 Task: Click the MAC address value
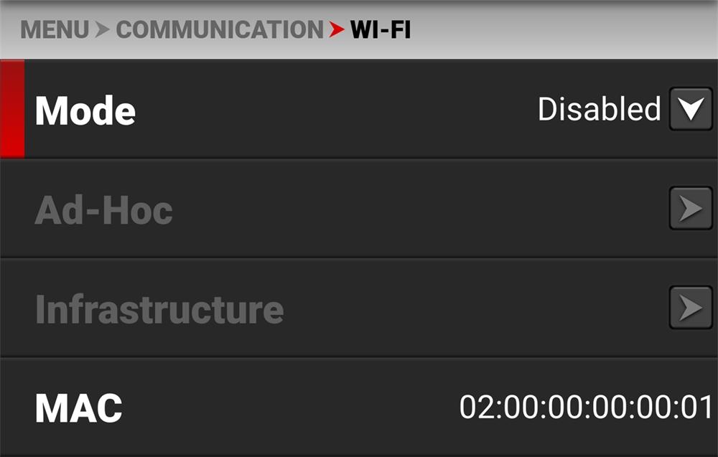click(x=586, y=407)
